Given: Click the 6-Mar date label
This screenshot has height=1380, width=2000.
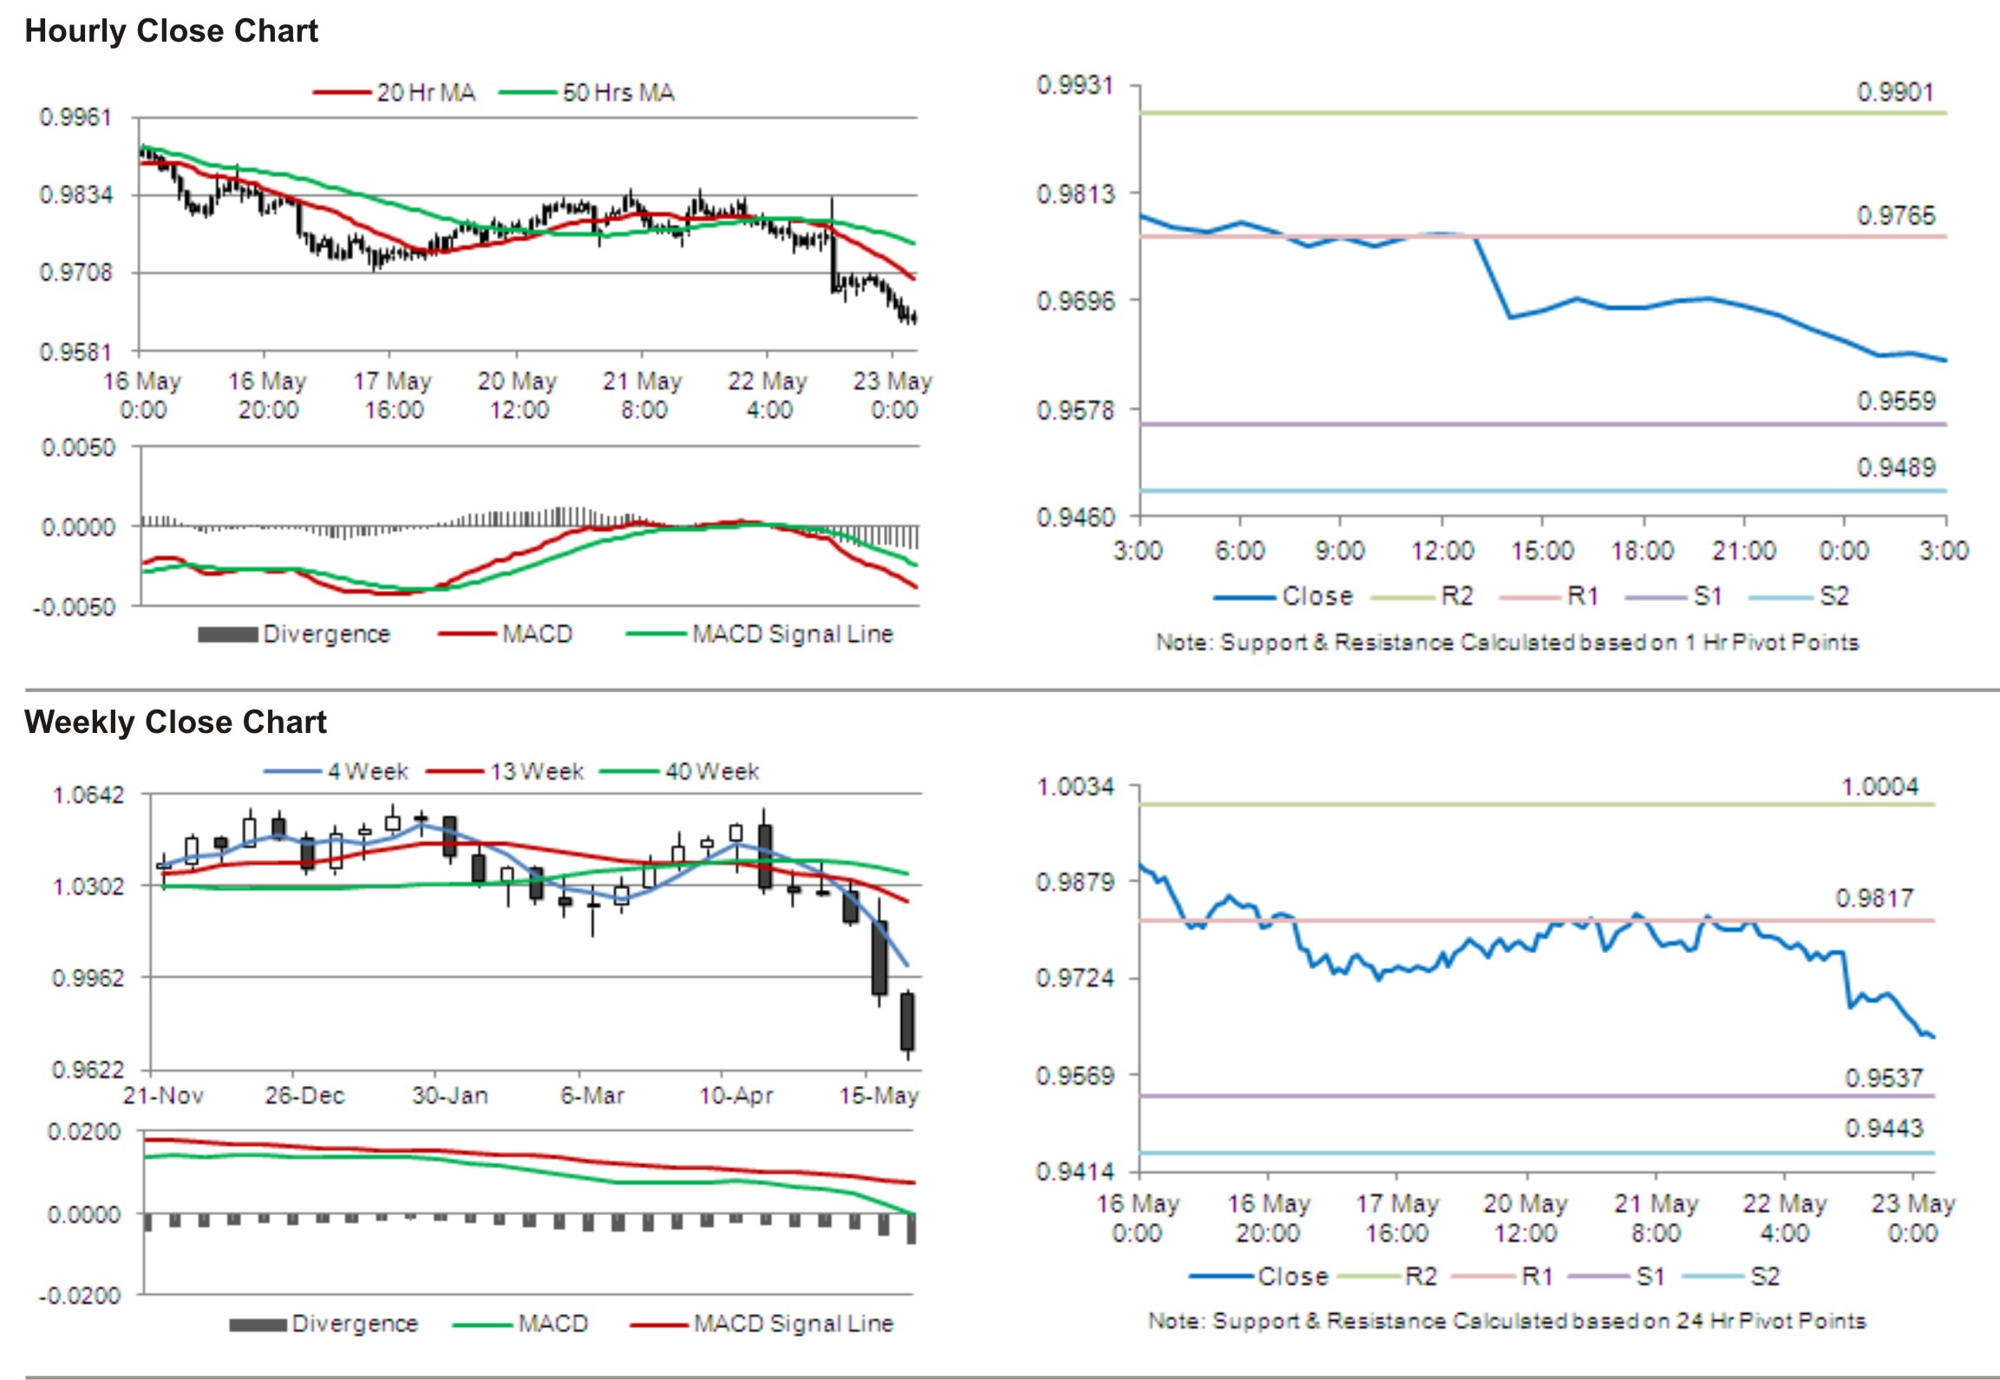Looking at the screenshot, I should click(x=592, y=1095).
